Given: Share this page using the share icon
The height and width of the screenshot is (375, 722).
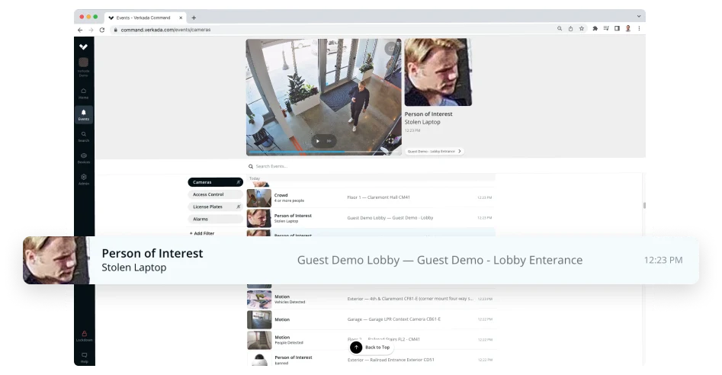Looking at the screenshot, I should pos(570,28).
